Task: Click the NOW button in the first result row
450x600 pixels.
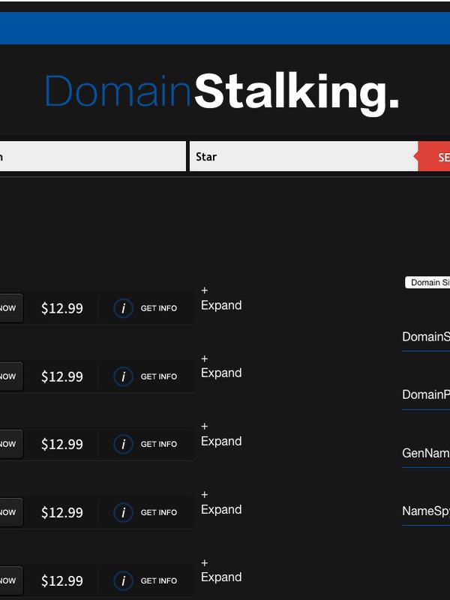Action: [x=10, y=308]
